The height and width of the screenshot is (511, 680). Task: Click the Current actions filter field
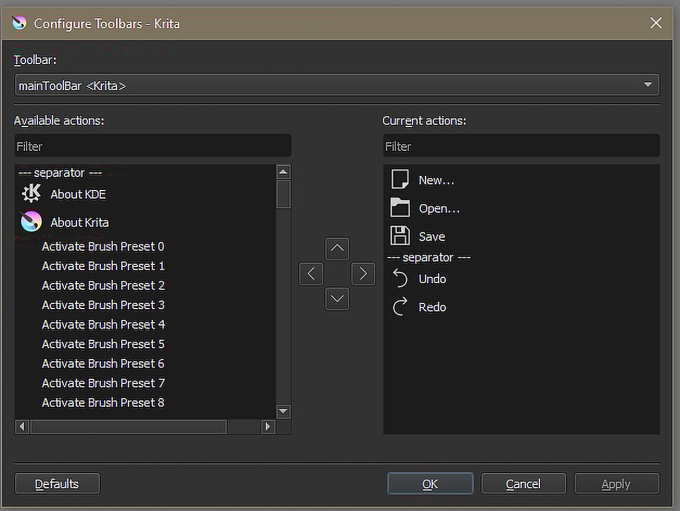[x=521, y=146]
